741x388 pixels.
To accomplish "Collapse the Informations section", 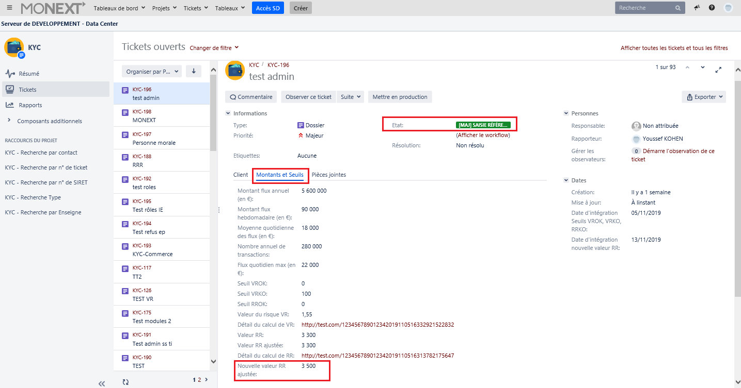I will (x=228, y=113).
